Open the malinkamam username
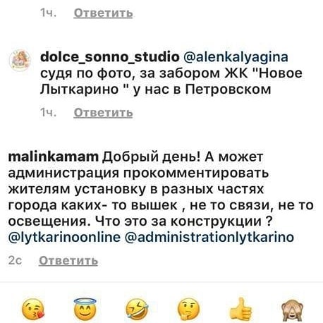Image resolution: width=323 pixels, height=323 pixels. point(54,157)
